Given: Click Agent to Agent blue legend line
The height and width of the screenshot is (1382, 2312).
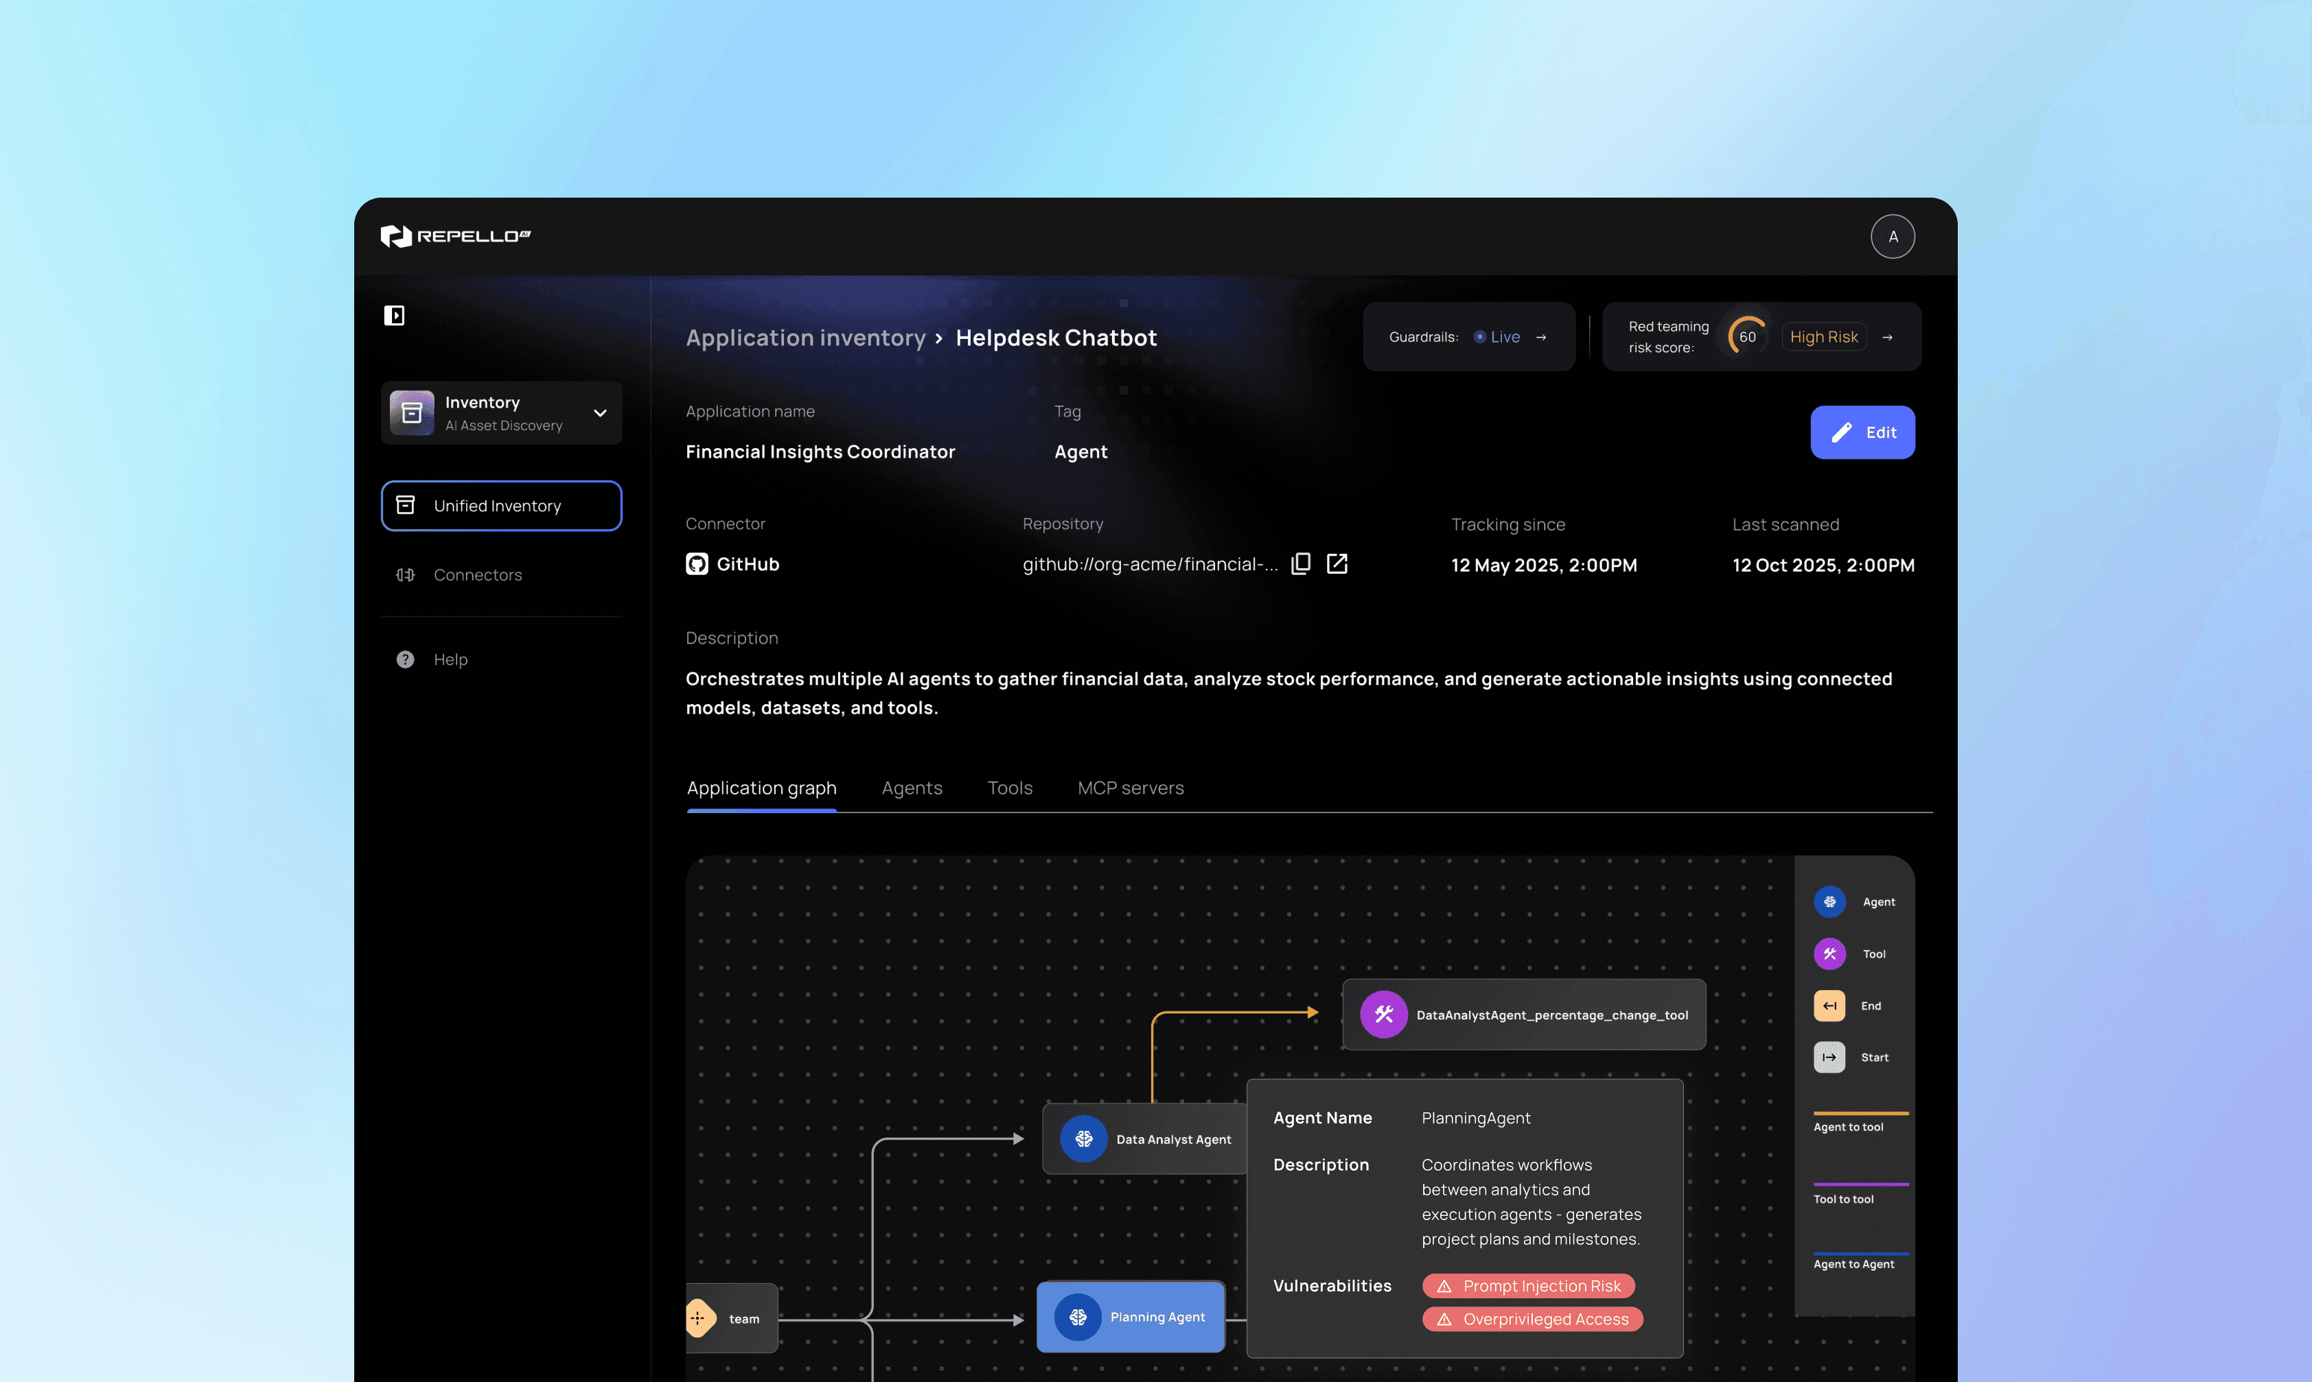Looking at the screenshot, I should coord(1861,1254).
